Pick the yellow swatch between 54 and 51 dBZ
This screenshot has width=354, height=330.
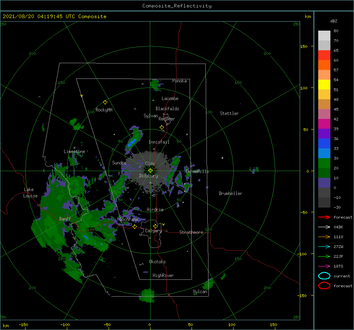(x=324, y=85)
